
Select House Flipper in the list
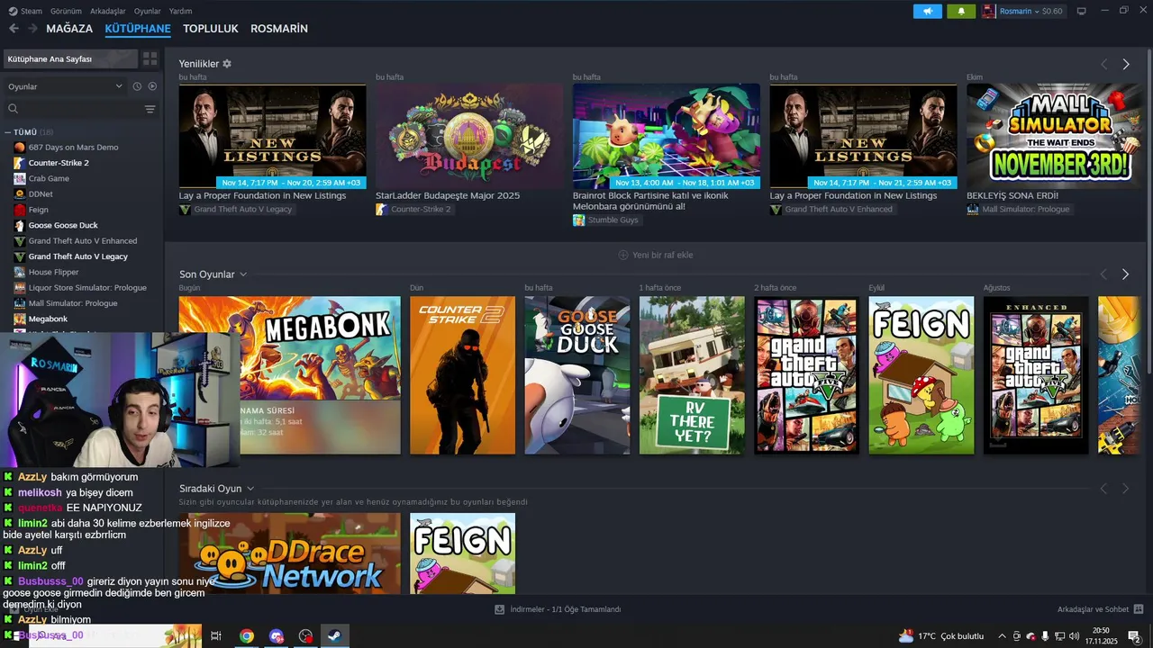(53, 272)
